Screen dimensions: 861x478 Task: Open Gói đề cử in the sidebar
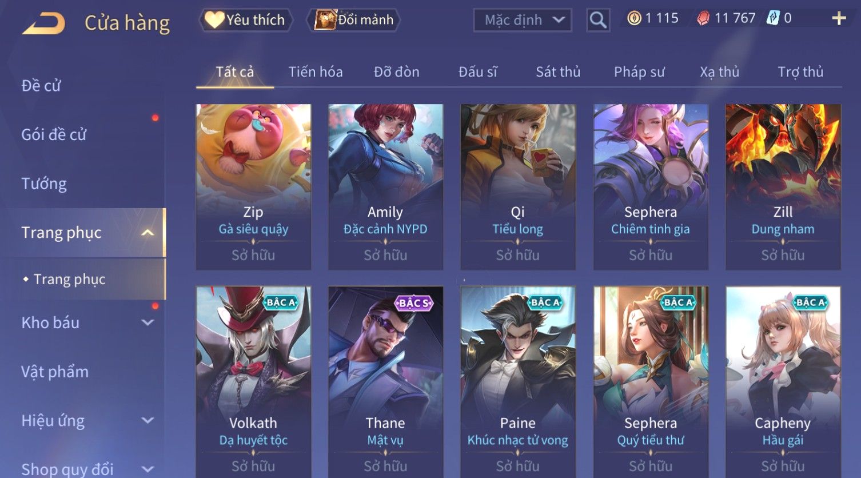point(54,135)
